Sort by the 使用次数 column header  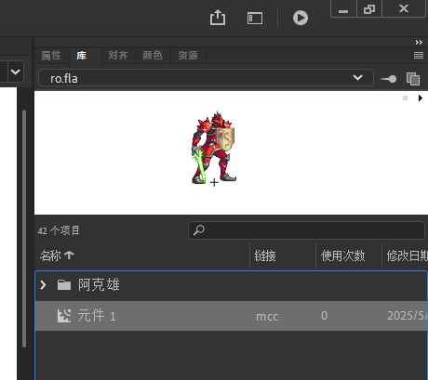(342, 256)
